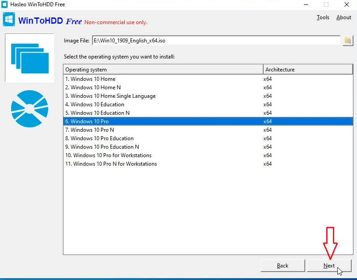
Task: Select 6. Windows 10 Pro row
Action: pos(208,121)
